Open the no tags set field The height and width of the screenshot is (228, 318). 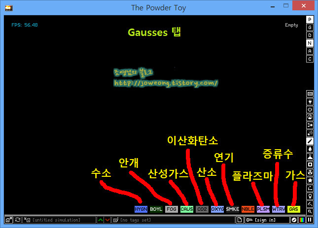pos(173,220)
